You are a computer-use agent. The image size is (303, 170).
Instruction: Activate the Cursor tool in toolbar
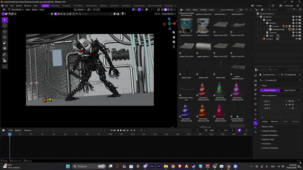pyautogui.click(x=5, y=25)
